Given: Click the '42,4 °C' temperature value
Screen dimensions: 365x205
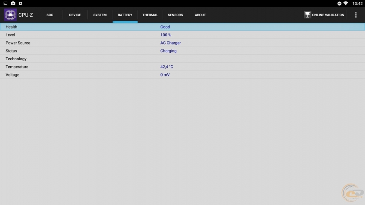Looking at the screenshot, I should [x=167, y=67].
